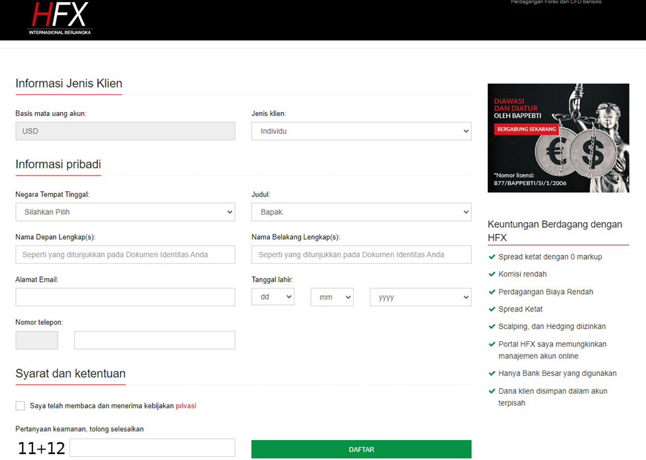The width and height of the screenshot is (646, 460).
Task: Expand the Negara Tempat Tinggal selector
Action: [125, 212]
